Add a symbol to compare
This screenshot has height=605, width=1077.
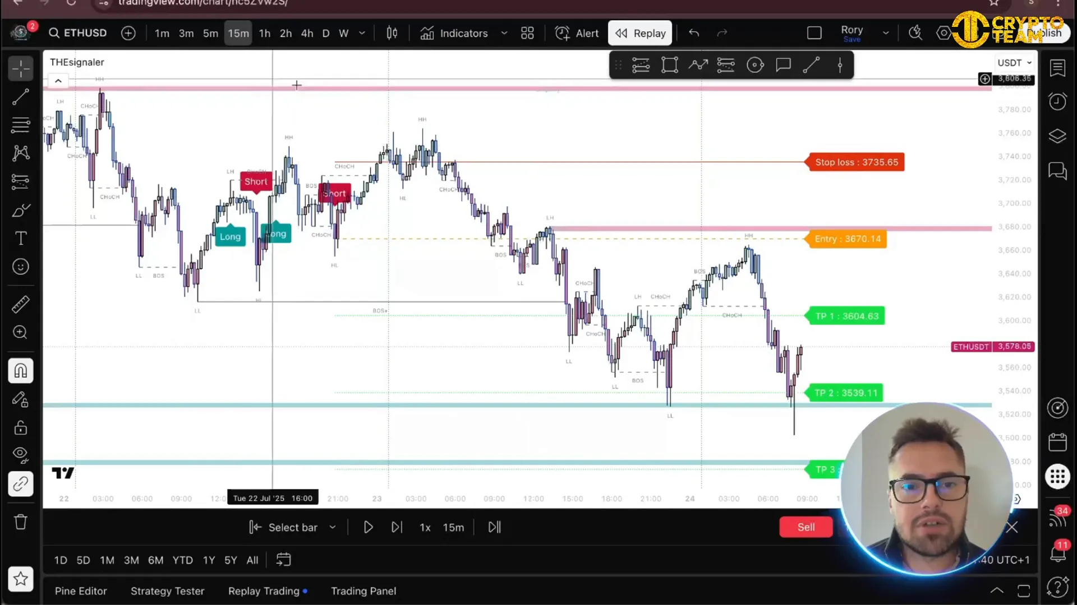coord(128,33)
